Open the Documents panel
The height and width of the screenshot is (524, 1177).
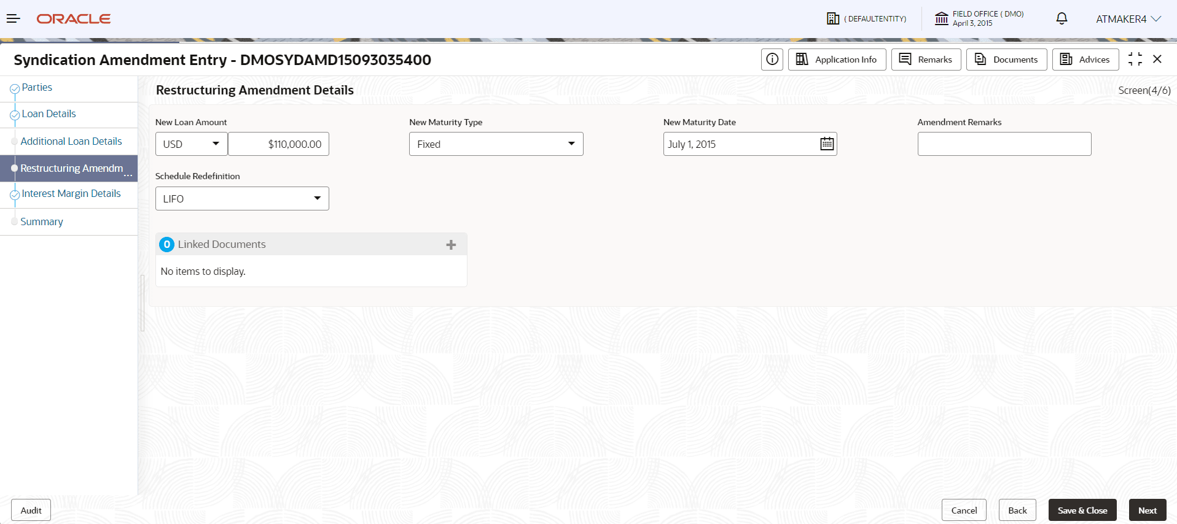[x=1006, y=60]
